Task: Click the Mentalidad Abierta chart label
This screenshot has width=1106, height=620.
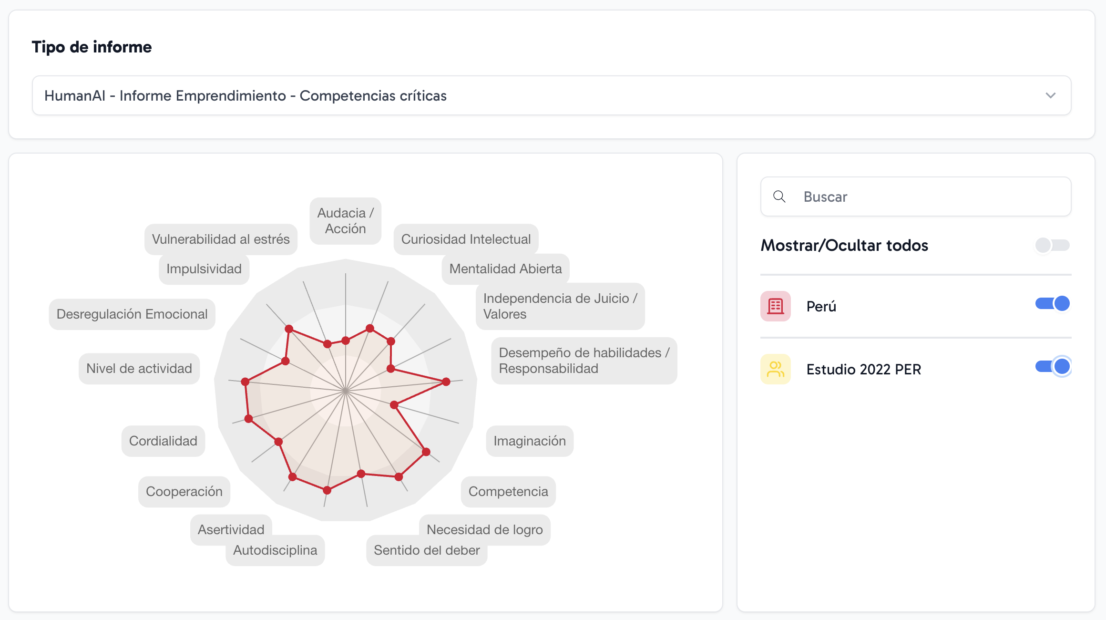Action: (505, 269)
